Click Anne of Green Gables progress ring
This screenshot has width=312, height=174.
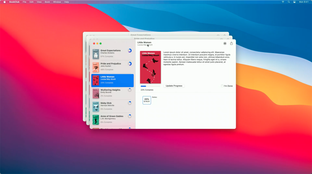coord(130,116)
